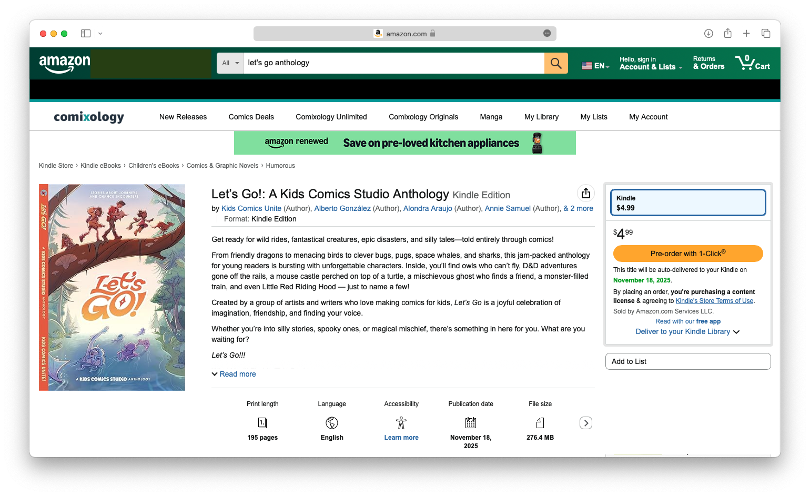The image size is (810, 496).
Task: Click into the search input field
Action: pos(393,63)
